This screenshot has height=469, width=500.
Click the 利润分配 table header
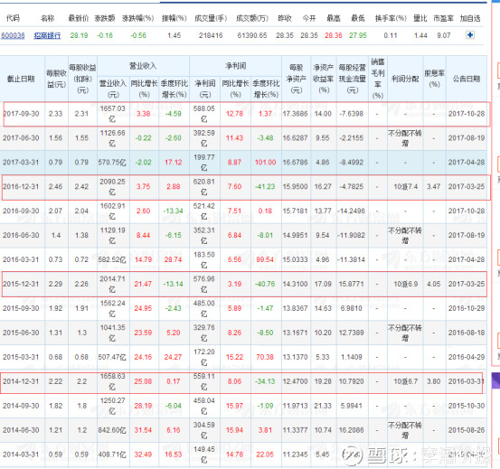click(405, 79)
